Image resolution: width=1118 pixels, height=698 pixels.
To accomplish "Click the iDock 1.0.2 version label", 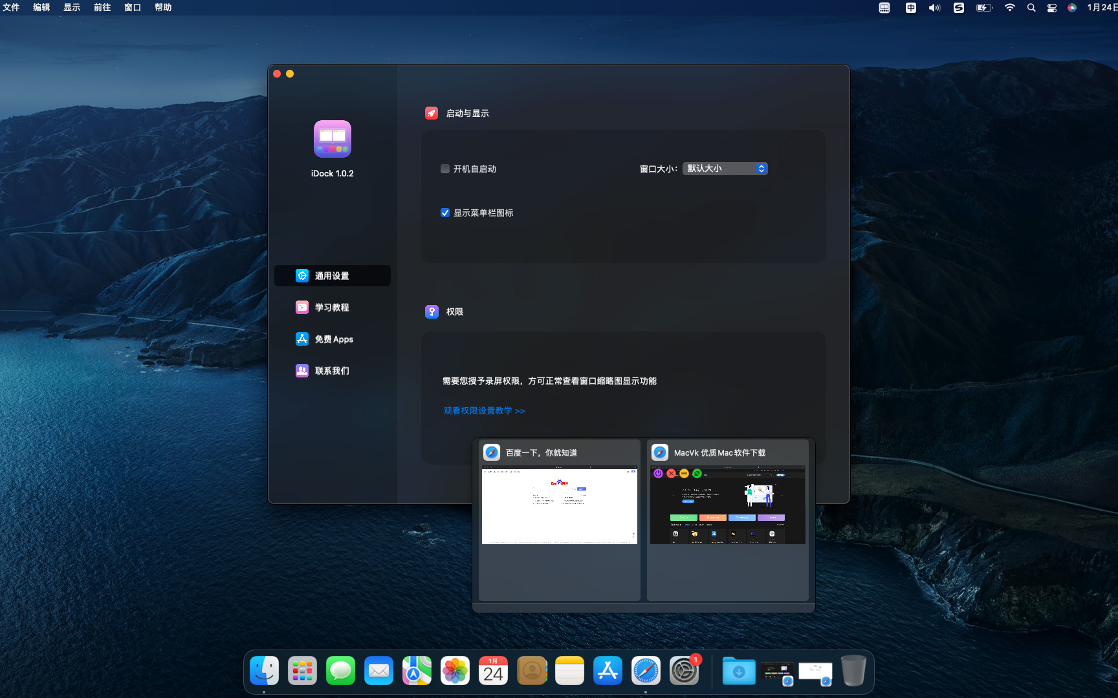I will [x=333, y=173].
